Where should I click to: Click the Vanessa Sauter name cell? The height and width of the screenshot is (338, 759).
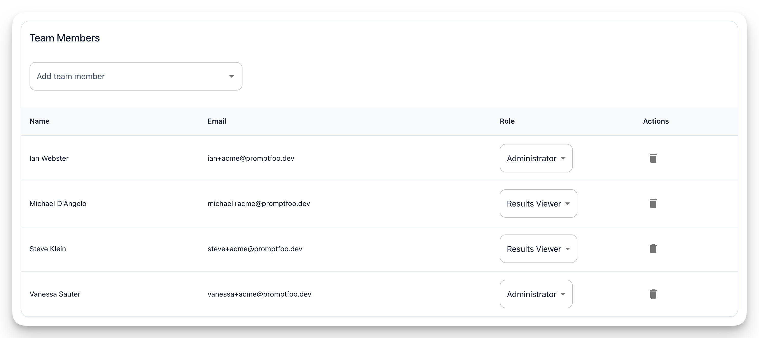(55, 294)
